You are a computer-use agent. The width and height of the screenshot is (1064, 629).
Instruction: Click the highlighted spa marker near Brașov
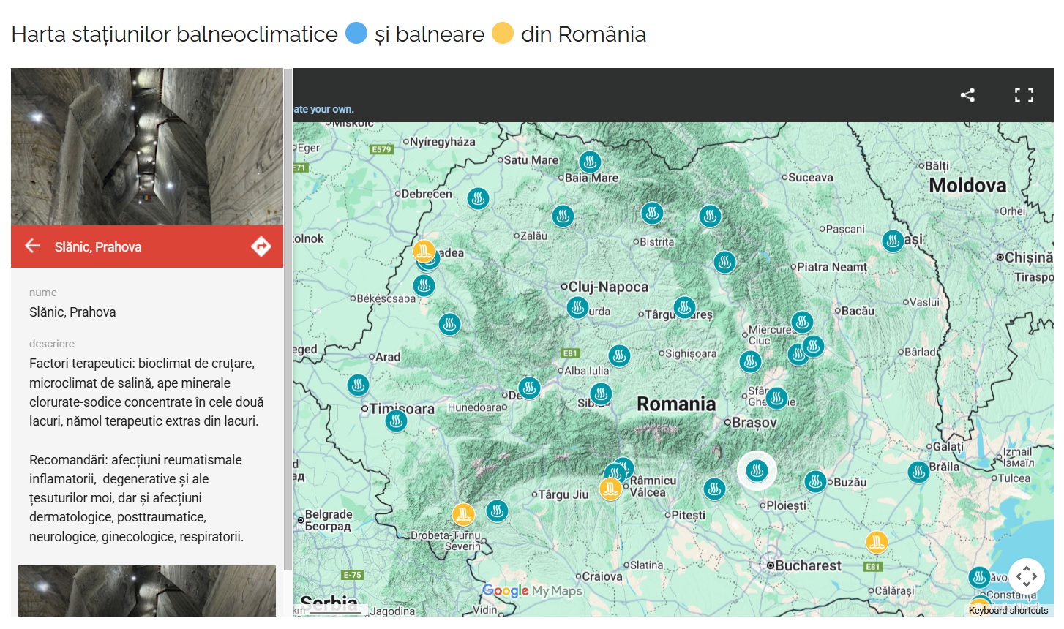(x=757, y=471)
